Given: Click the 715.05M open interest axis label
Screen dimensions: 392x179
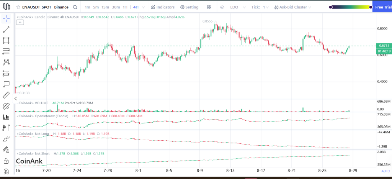Looking at the screenshot, I should (384, 114).
